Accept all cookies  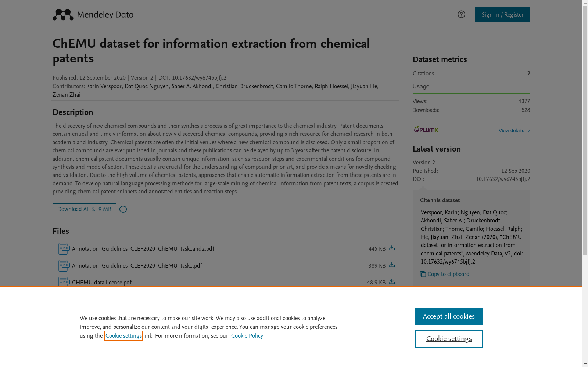(449, 316)
